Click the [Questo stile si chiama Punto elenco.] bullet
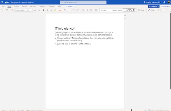Image resolution: width=171 pixels, height=111 pixels. tap(74, 44)
